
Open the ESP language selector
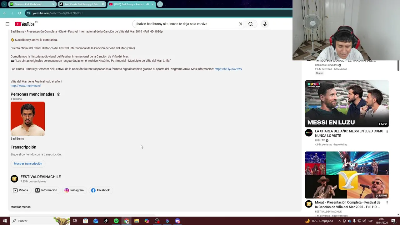(x=371, y=221)
